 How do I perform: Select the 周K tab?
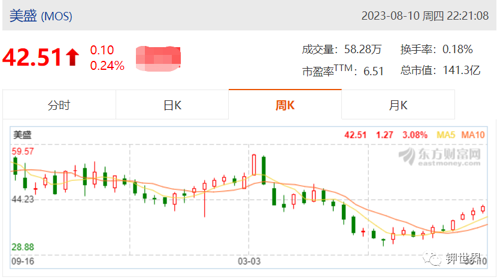point(285,104)
